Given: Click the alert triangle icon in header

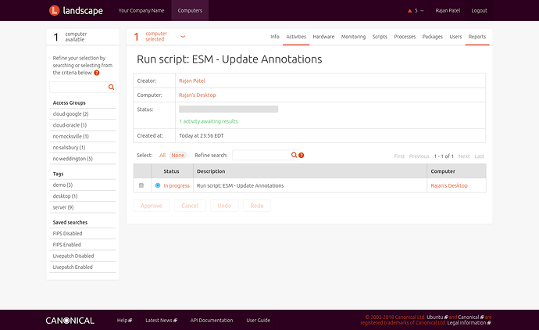Looking at the screenshot, I should pyautogui.click(x=409, y=11).
